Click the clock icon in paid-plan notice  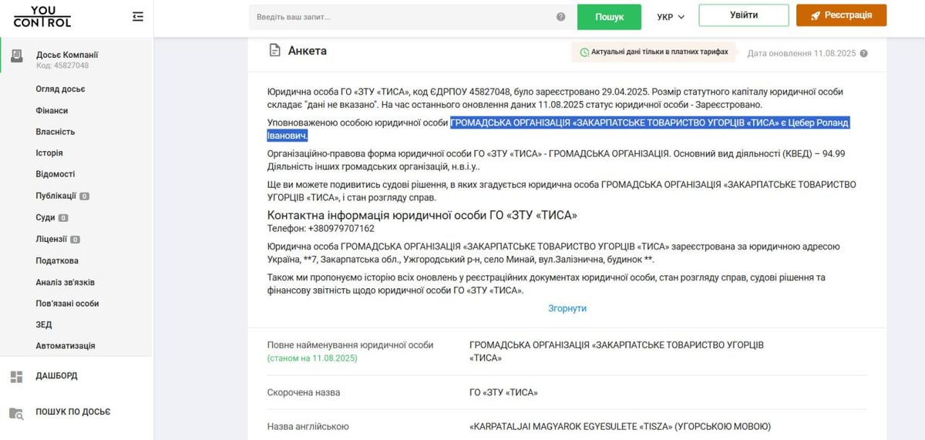coord(584,52)
